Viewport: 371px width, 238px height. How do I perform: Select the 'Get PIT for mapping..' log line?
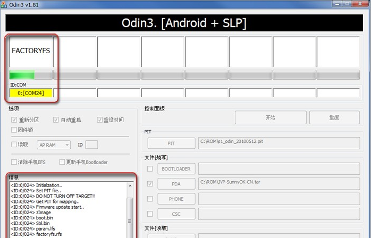click(x=45, y=201)
